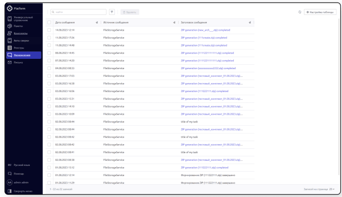
Task: Check the 14.08.2023 12:14 row checkbox
Action: pyautogui.click(x=49, y=30)
